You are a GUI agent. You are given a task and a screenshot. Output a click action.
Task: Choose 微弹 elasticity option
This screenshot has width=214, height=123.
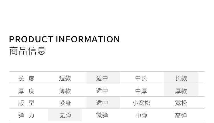[102, 115]
